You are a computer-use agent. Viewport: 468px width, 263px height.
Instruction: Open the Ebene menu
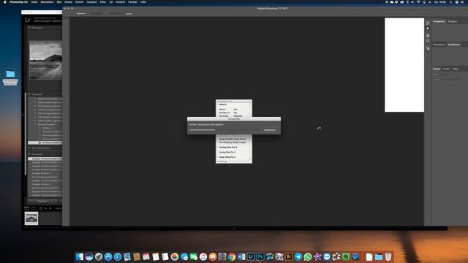[x=68, y=2]
